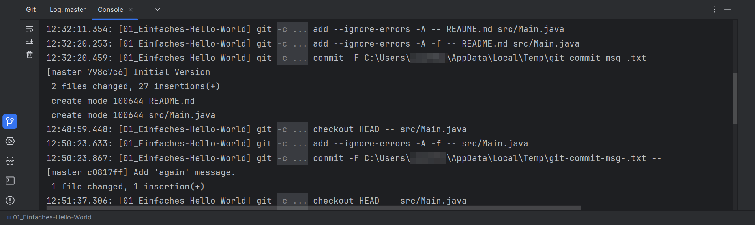Click 'checkout HEAD' text at 12:51:37.306
755x225 pixels.
[346, 201]
